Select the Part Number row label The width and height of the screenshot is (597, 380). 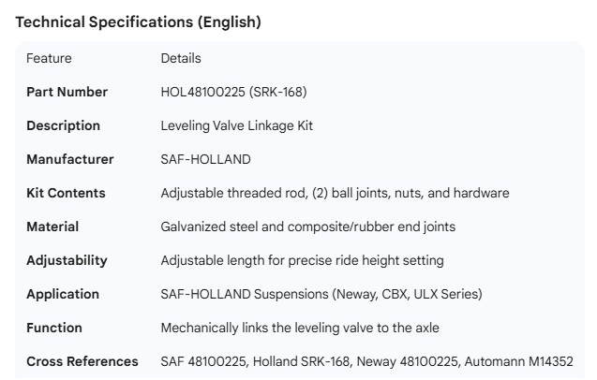(x=67, y=92)
